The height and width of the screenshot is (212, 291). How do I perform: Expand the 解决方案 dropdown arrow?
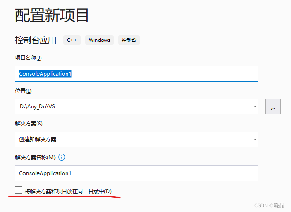[x=255, y=139]
